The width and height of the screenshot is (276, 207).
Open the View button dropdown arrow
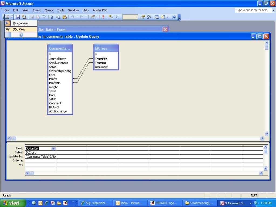click(12, 17)
